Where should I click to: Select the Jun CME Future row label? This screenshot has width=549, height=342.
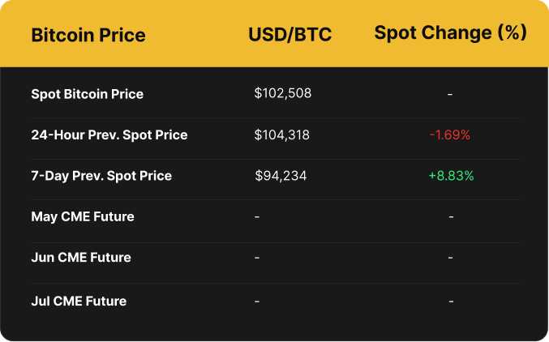click(81, 258)
